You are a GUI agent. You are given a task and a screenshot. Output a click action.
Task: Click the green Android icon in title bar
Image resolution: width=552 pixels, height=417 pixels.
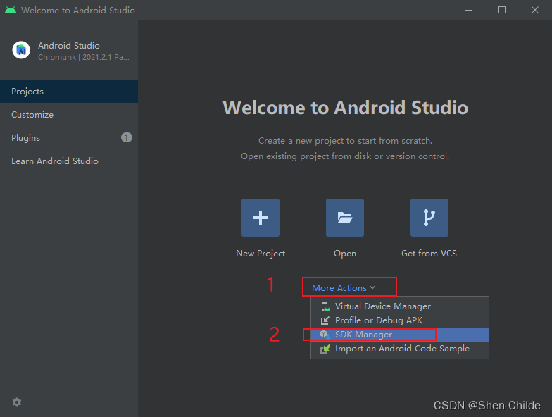[11, 10]
